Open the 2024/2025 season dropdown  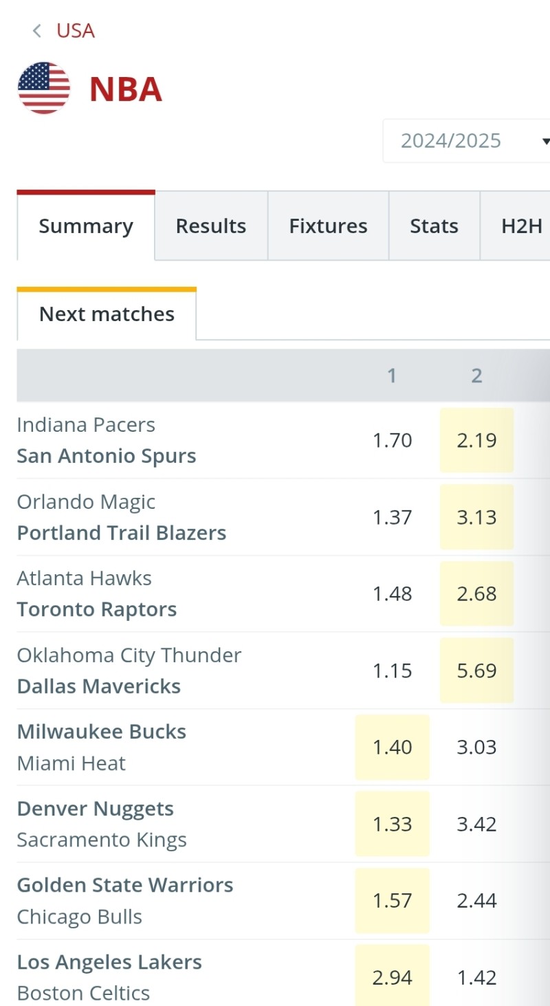coord(467,141)
